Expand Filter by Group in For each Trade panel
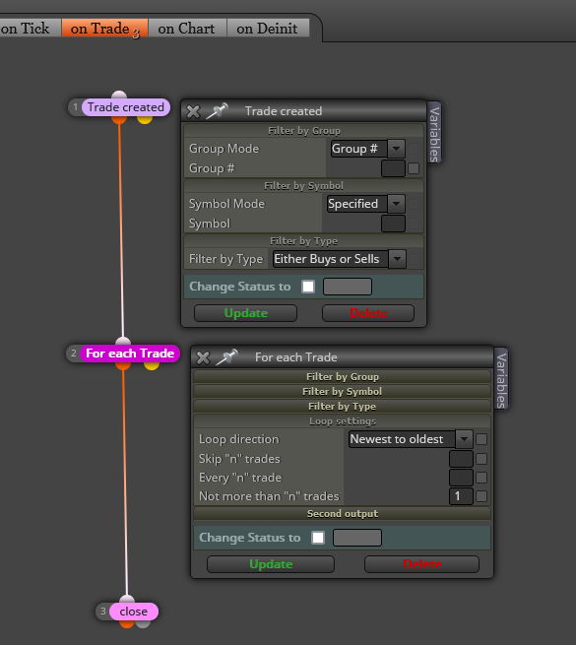This screenshot has height=645, width=576. pyautogui.click(x=343, y=377)
